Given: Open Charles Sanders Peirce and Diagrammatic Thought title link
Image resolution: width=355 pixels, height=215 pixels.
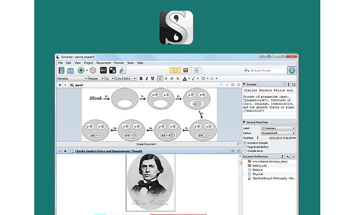Looking at the screenshot, I should pyautogui.click(x=108, y=151).
